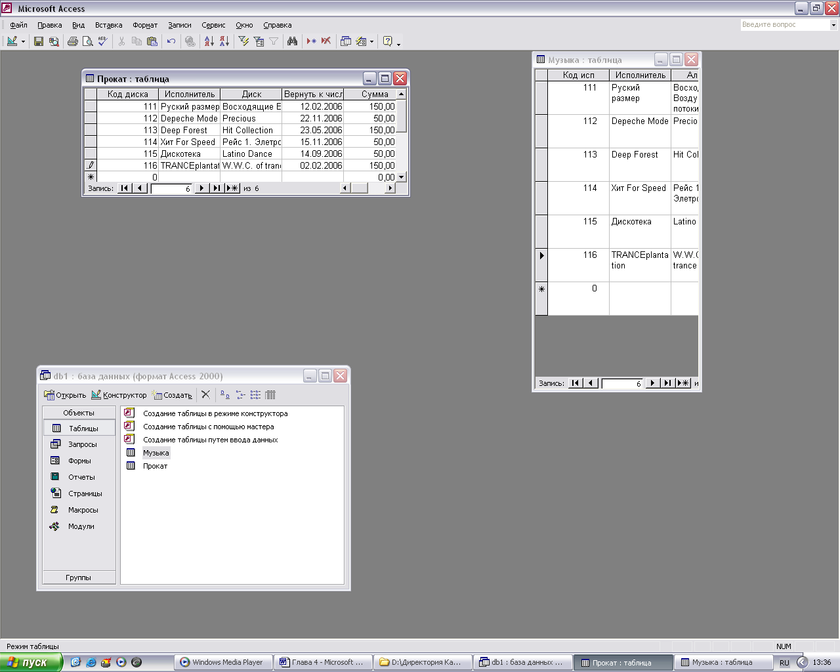
Task: Open Microsoft Access Help icon
Action: 387,41
